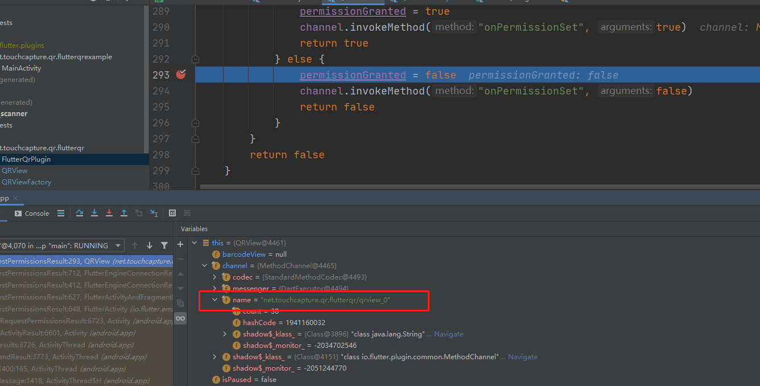This screenshot has height=386, width=760.
Task: Toggle the breakpoint on line 293
Action: coord(181,75)
